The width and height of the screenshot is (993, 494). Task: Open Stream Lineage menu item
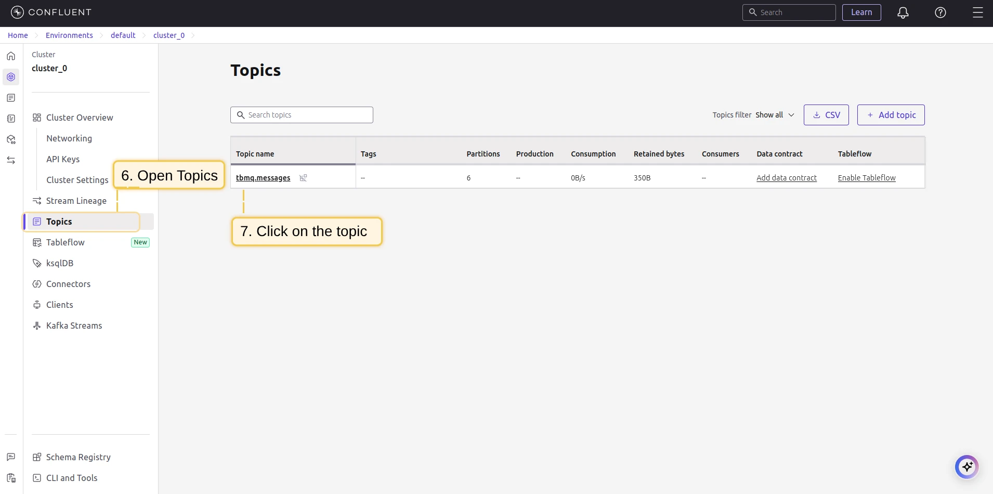click(x=76, y=201)
